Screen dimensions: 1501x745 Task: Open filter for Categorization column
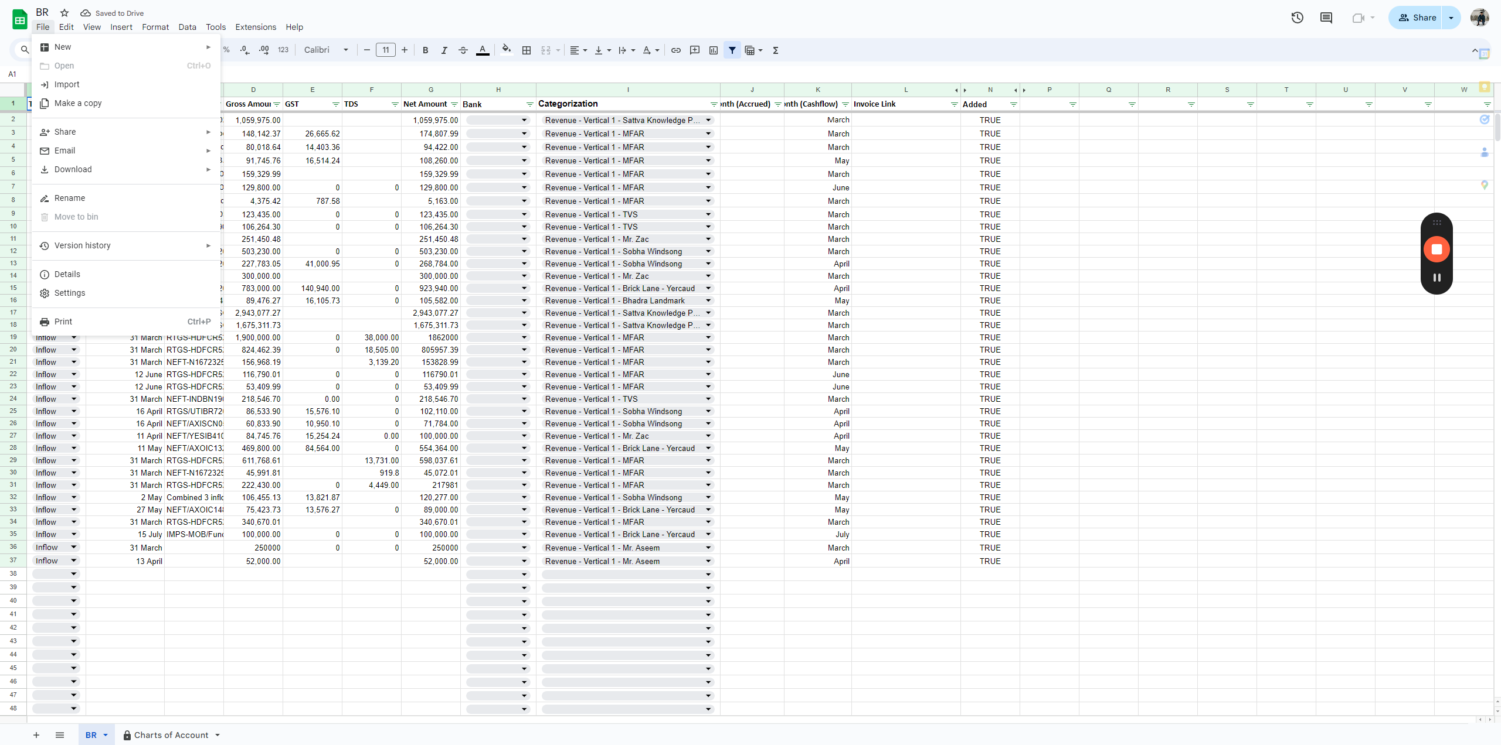tap(714, 104)
